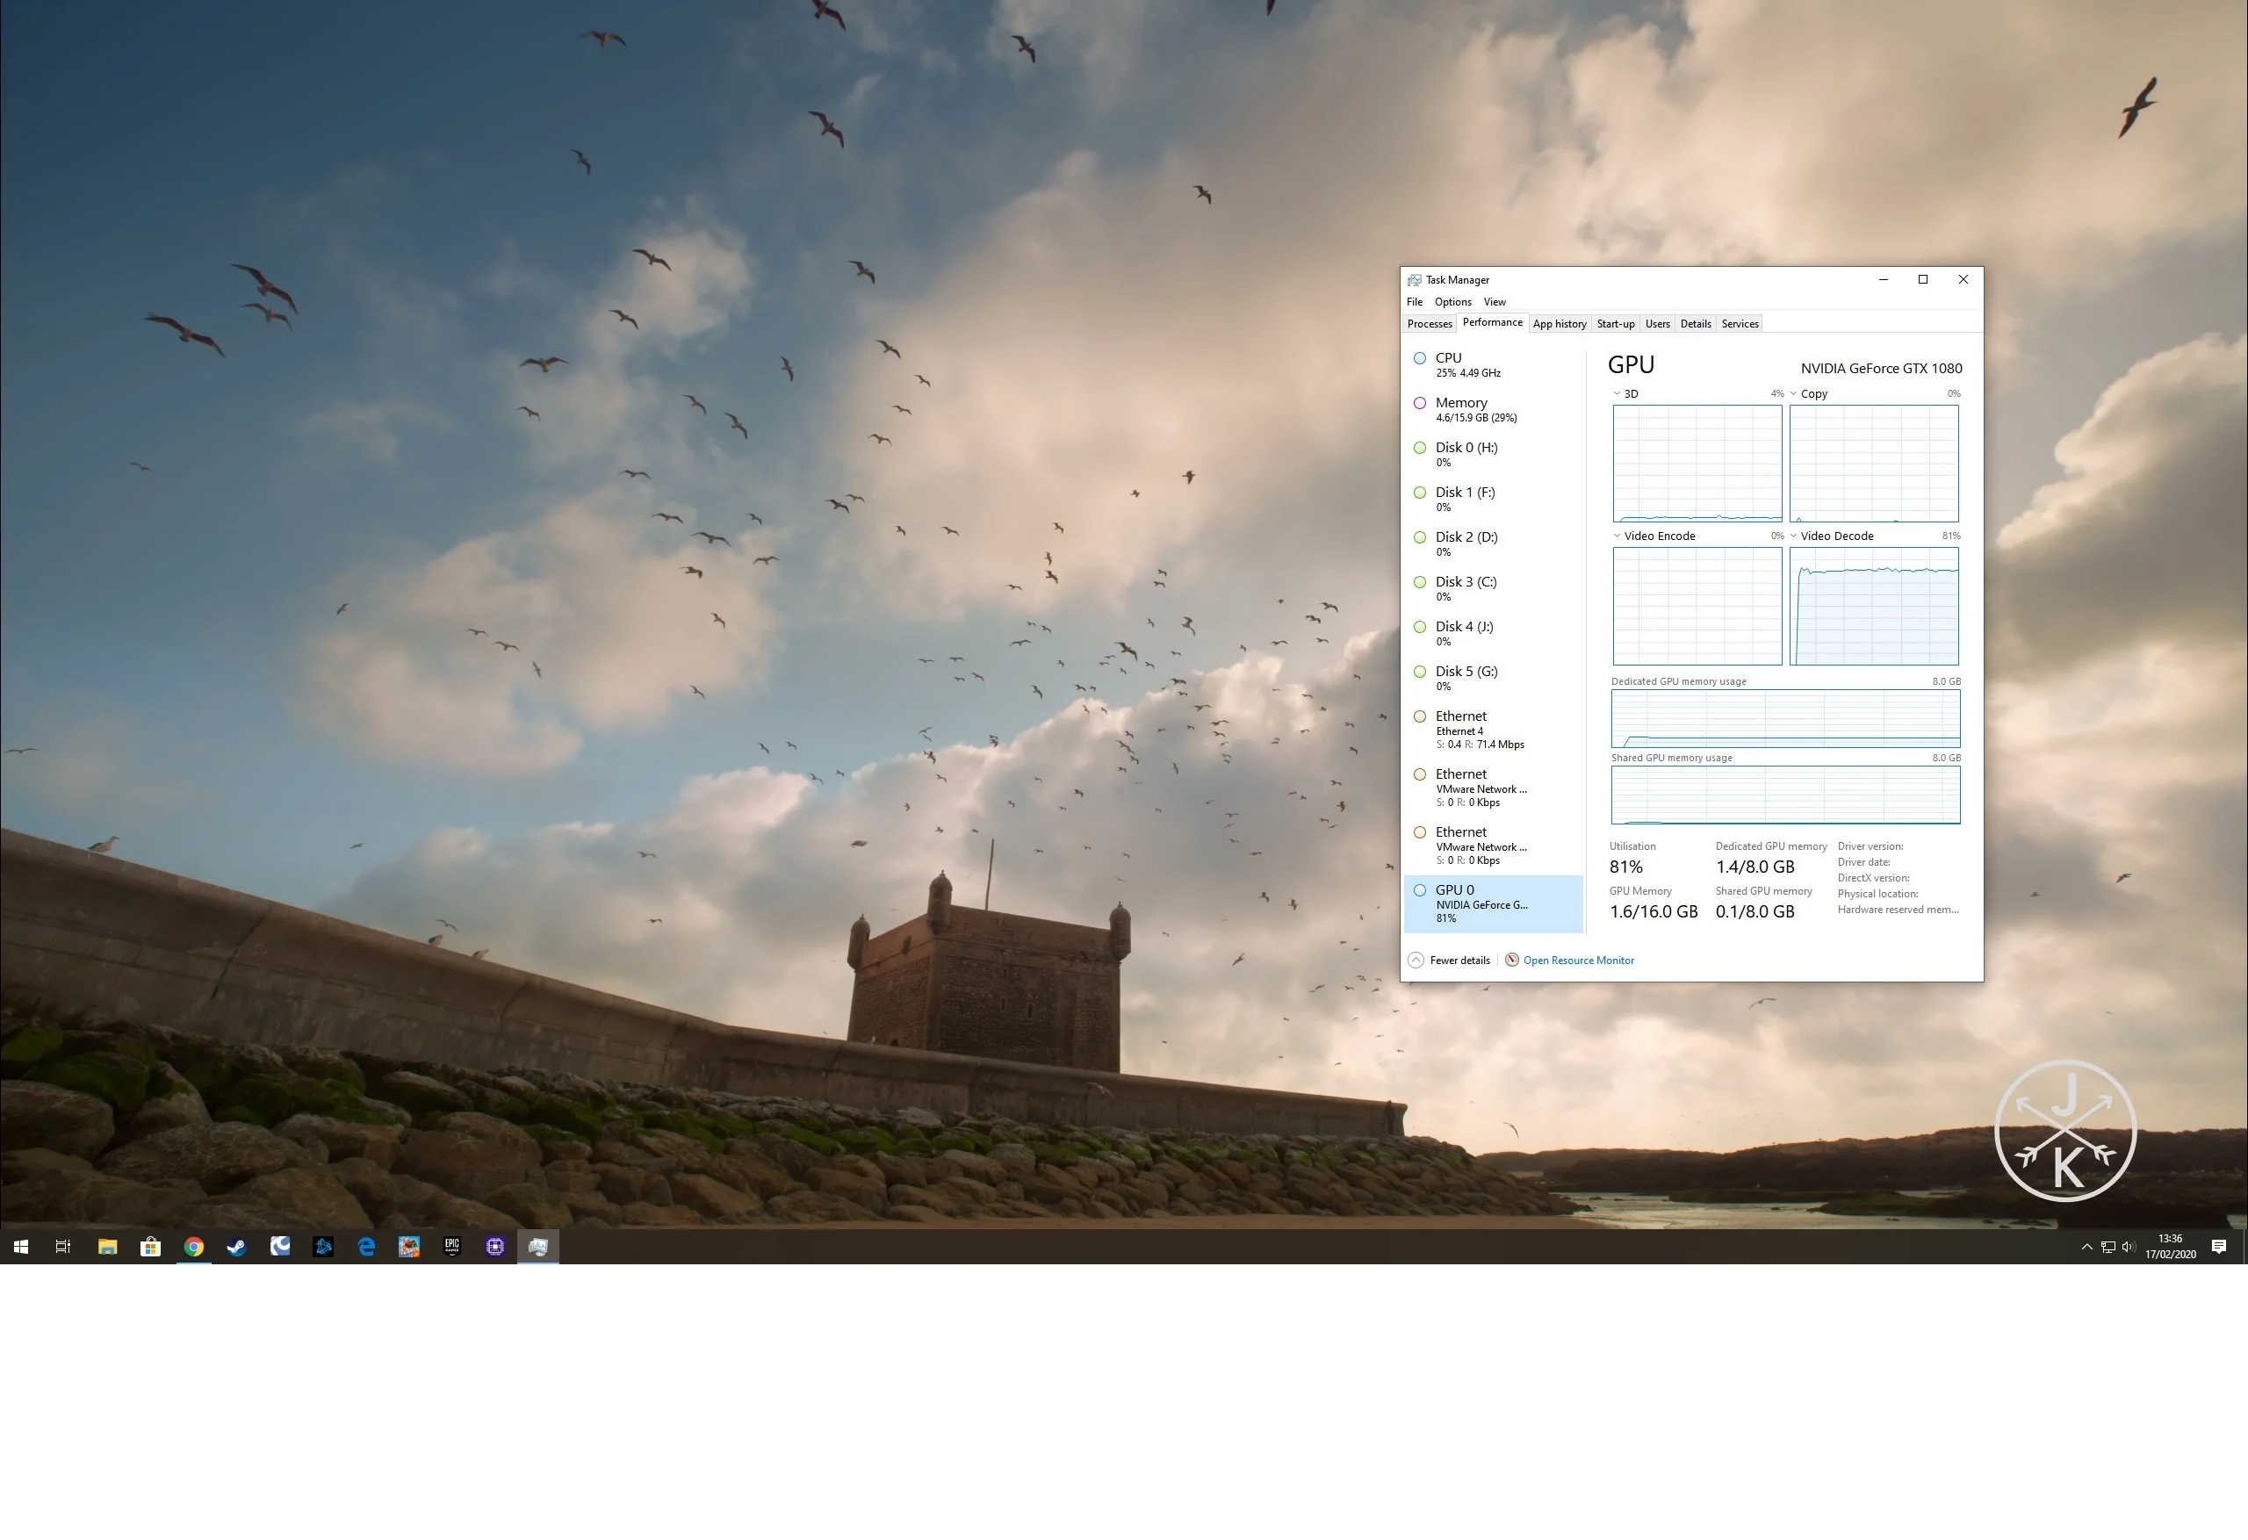Click the Resource Monitor gauge icon

pos(1512,960)
